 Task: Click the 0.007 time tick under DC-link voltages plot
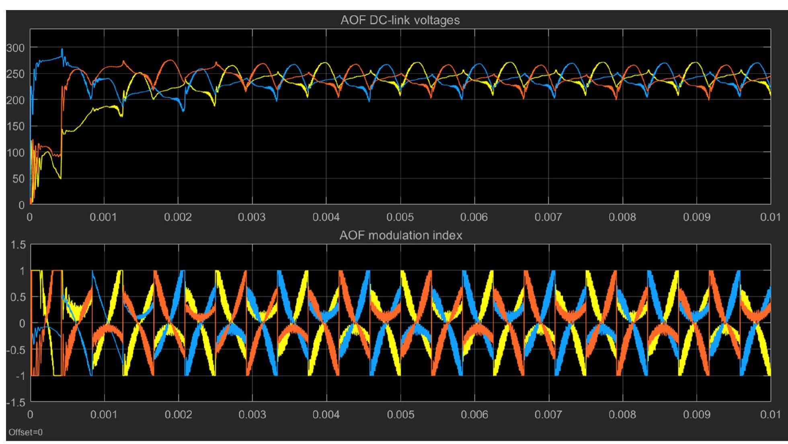tap(548, 217)
